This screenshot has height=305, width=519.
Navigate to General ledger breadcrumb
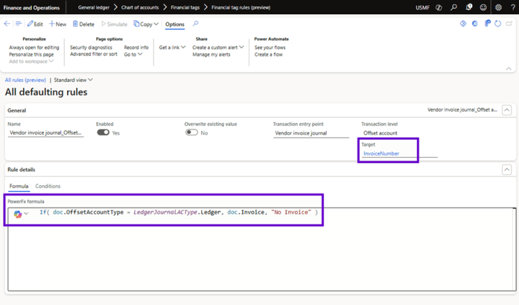pos(93,7)
